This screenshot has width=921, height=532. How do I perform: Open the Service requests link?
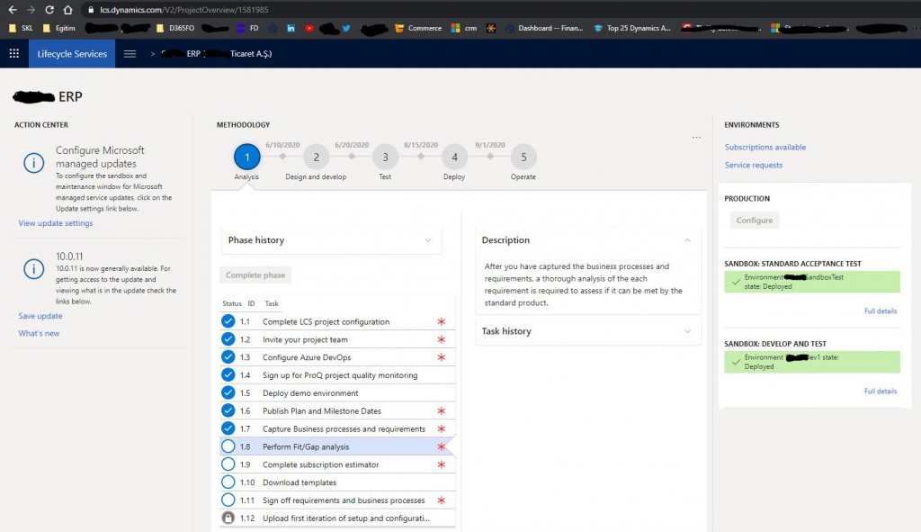point(754,166)
